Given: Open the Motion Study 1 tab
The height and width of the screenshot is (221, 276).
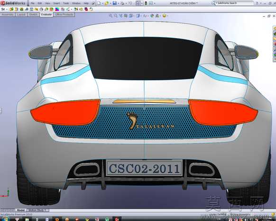Looking at the screenshot, I should [37, 210].
